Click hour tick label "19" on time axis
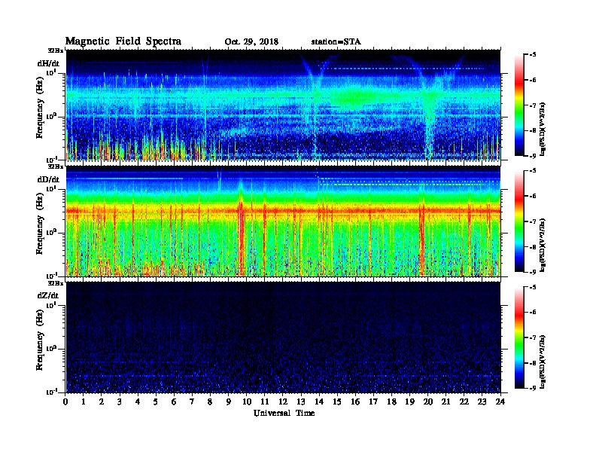This screenshot has width=596, height=461. (409, 401)
